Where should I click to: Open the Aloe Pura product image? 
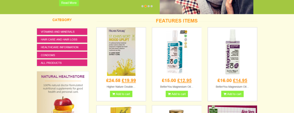click(232, 109)
